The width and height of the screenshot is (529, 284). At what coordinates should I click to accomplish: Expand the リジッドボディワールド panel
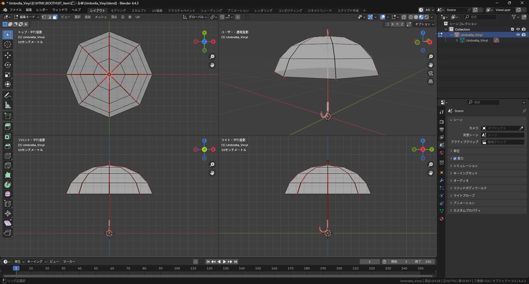[x=470, y=188]
